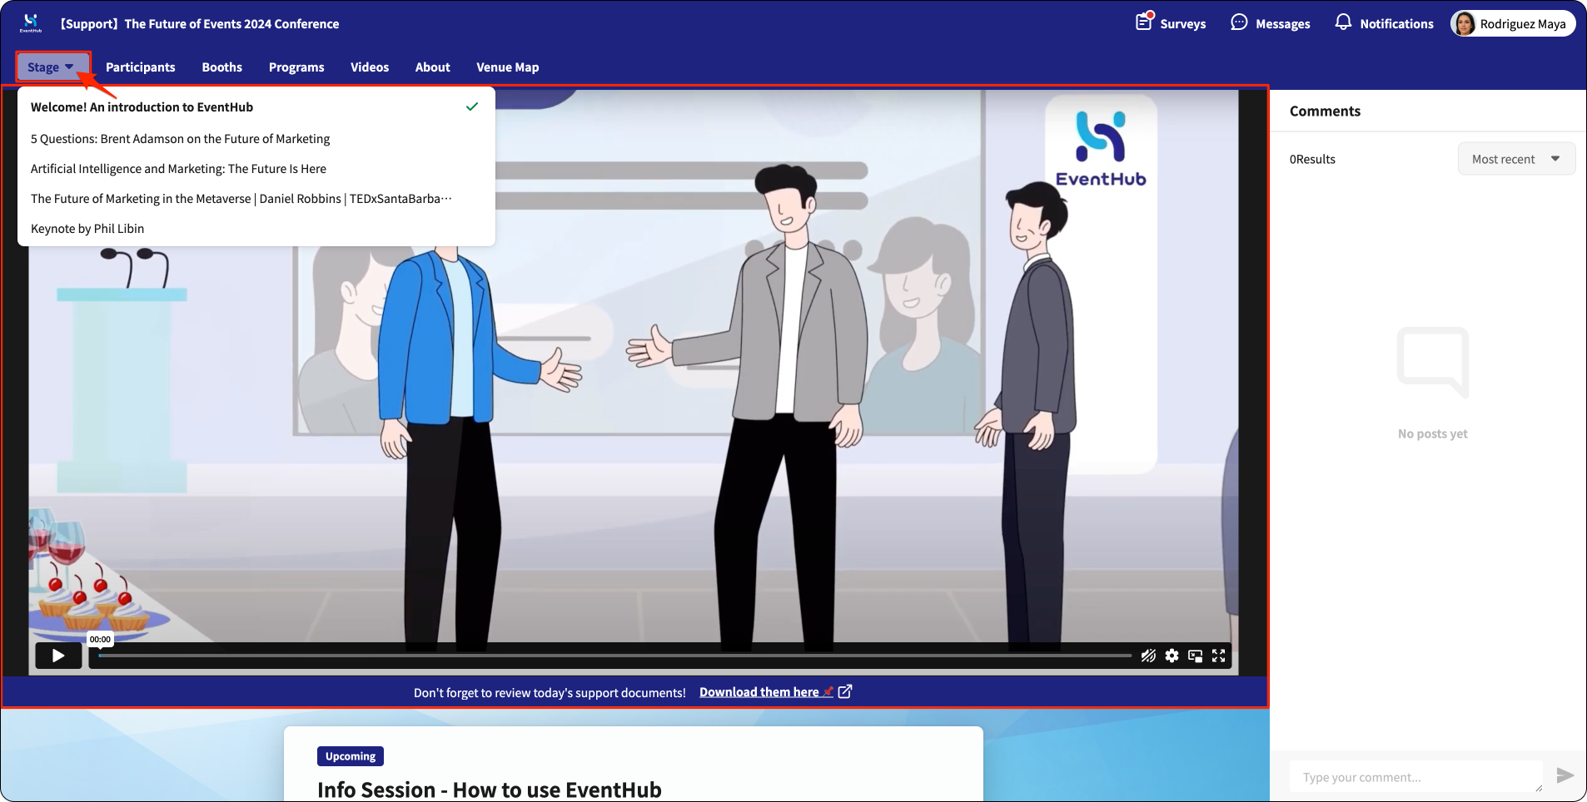Select Future of Marketing in the Metaverse
Screen dimensions: 1587x802
click(256, 198)
